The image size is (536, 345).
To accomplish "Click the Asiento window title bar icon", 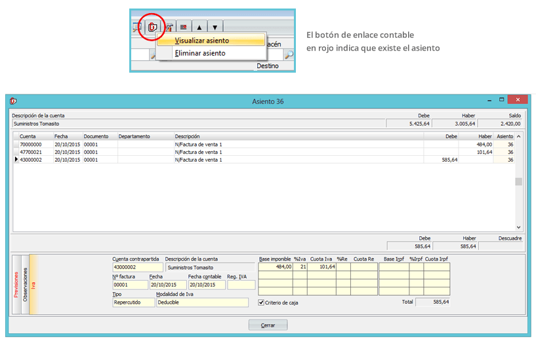I will point(14,101).
